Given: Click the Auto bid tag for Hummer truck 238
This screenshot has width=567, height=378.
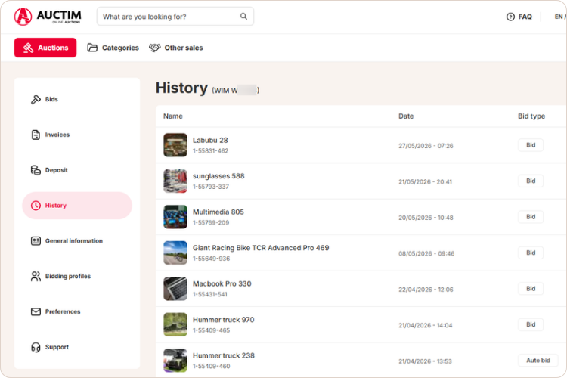Looking at the screenshot, I should pyautogui.click(x=538, y=361).
